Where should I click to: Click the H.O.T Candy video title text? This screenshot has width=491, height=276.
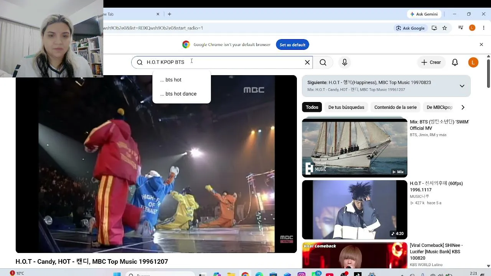(x=92, y=261)
